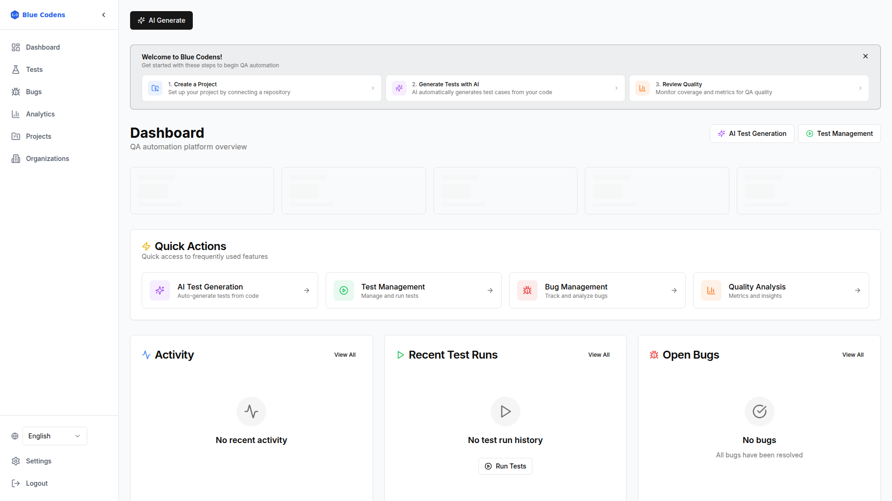
Task: Click the Run Tests button
Action: click(505, 466)
